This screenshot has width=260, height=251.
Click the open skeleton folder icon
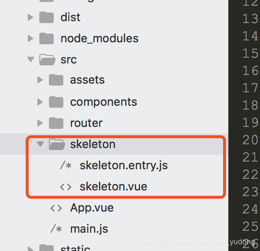[x=57, y=144]
